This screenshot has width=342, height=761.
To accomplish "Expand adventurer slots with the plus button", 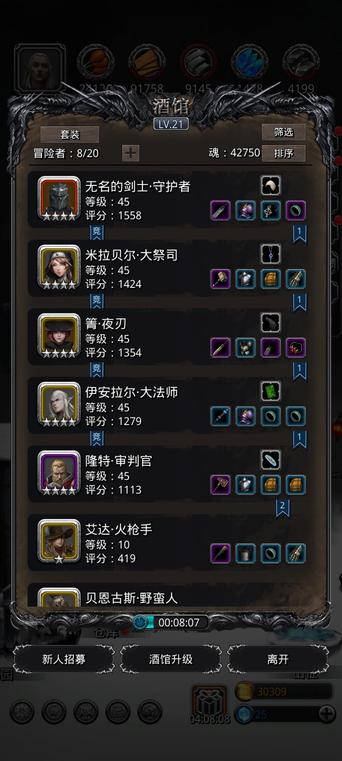I will point(130,153).
